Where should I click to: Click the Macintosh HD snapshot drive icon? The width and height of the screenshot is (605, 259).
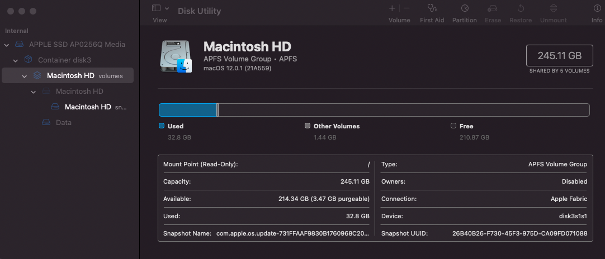55,107
